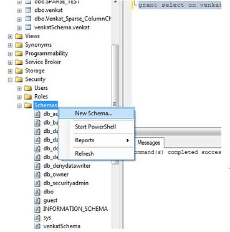Expand the Programmability folder node
This screenshot has height=232, width=230.
coord(10,54)
